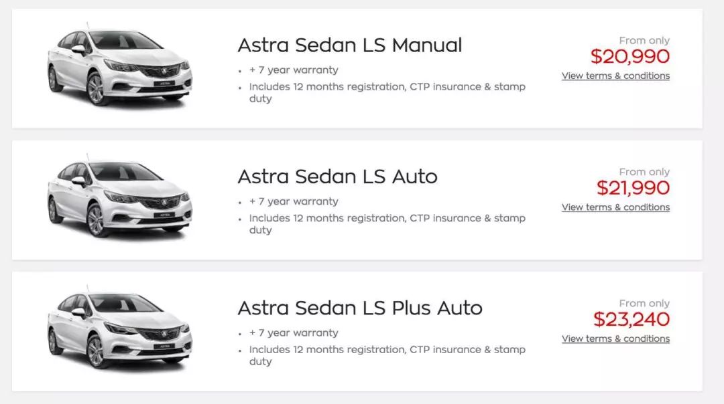Click the 7 year warranty line under LS Plus Auto
This screenshot has height=404, width=724.
294,333
